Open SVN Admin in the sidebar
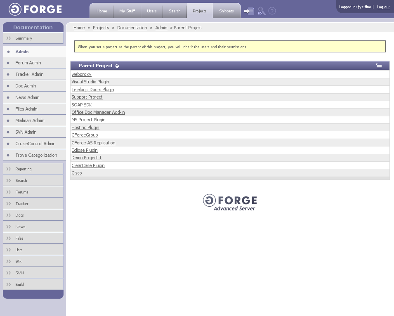Viewport: 394px width, 316px height. [34, 132]
